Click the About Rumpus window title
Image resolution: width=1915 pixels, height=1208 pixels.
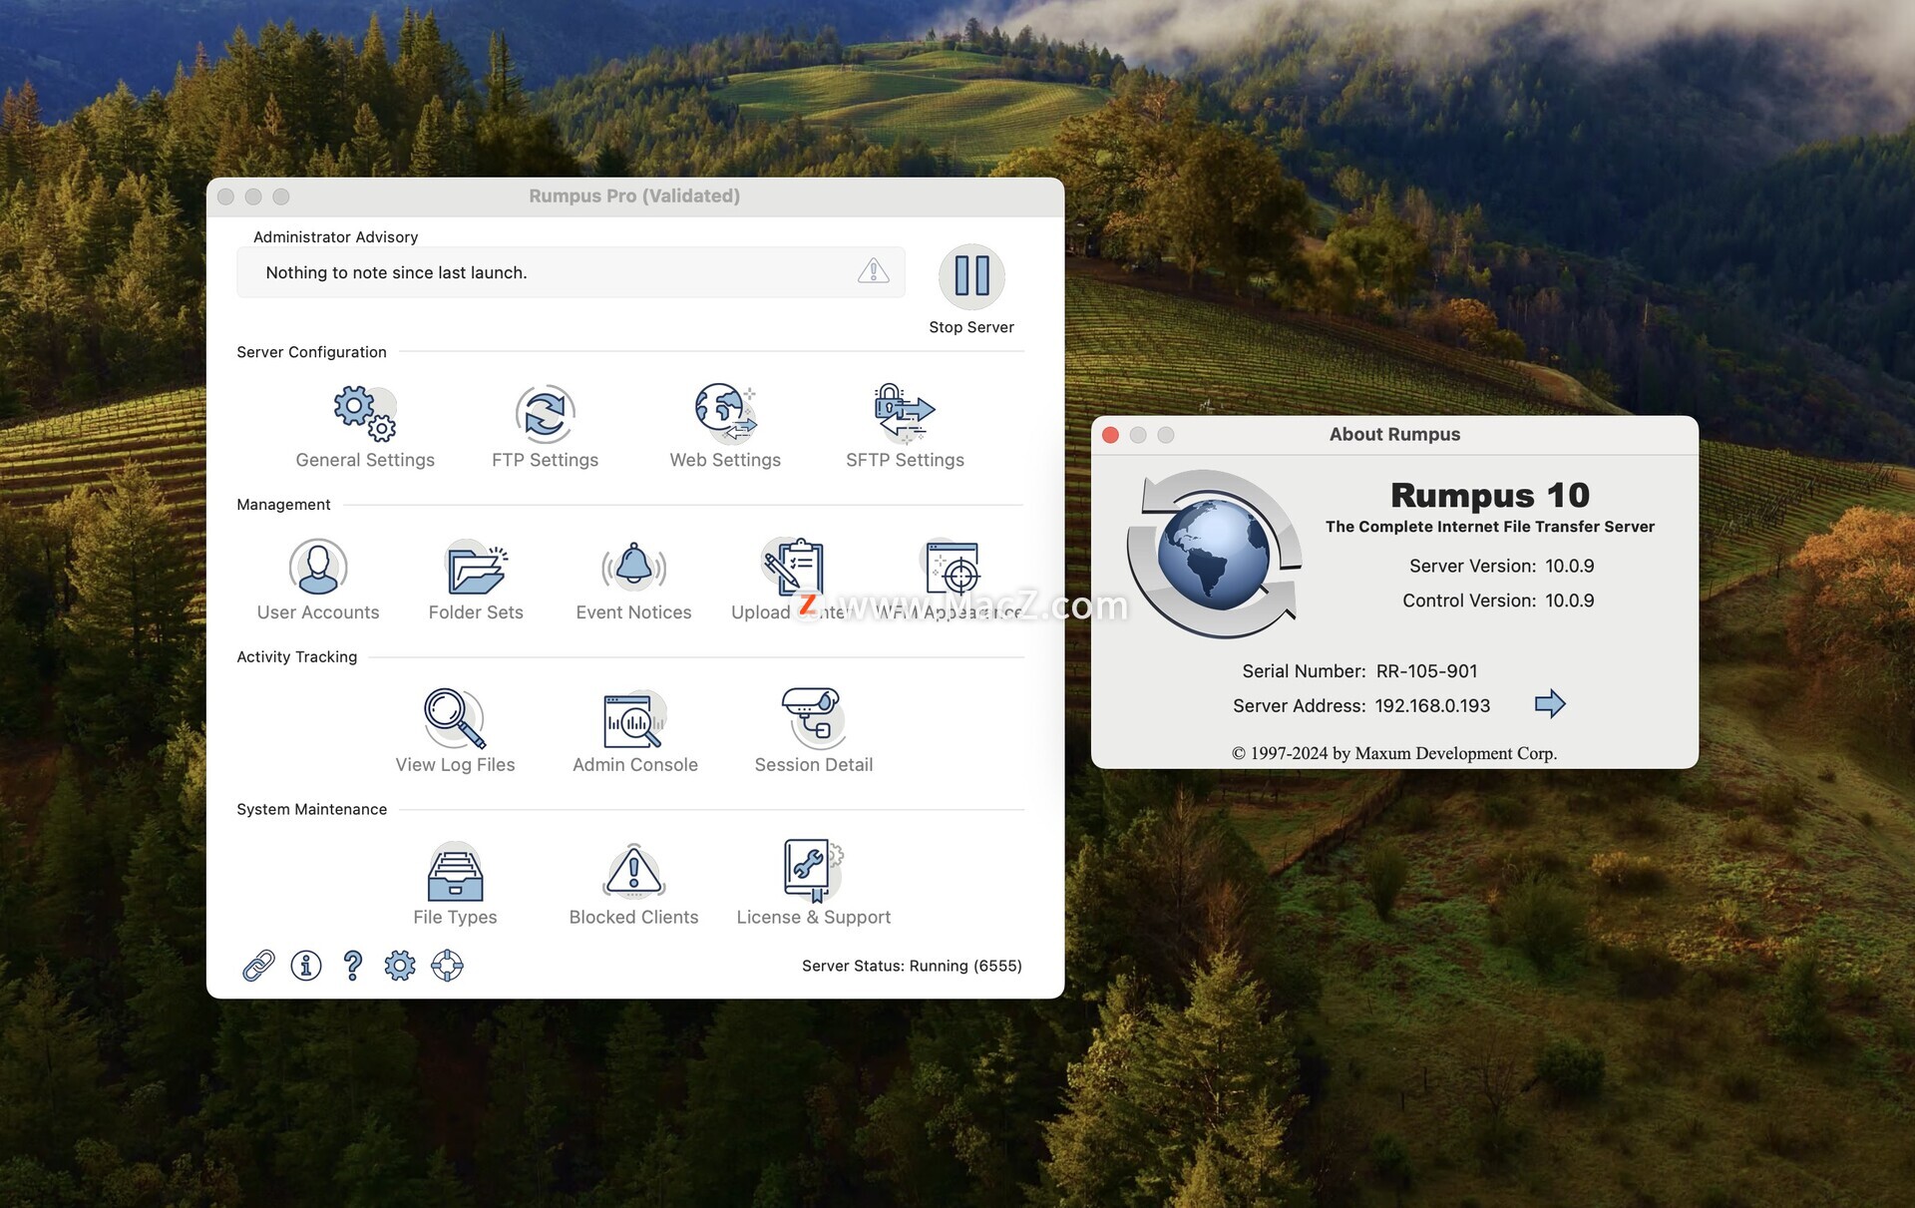[1394, 434]
